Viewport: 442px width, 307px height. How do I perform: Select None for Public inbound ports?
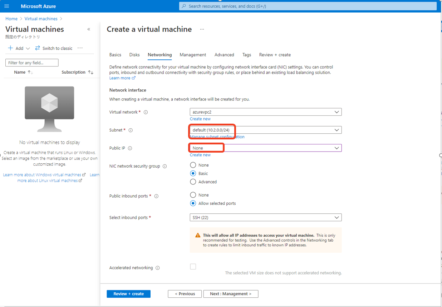[193, 195]
